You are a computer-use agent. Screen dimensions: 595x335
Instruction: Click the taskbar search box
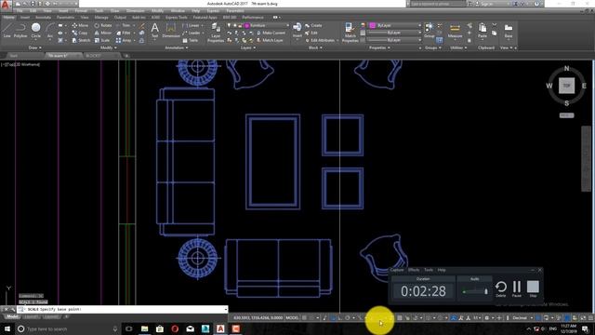[x=68, y=328]
